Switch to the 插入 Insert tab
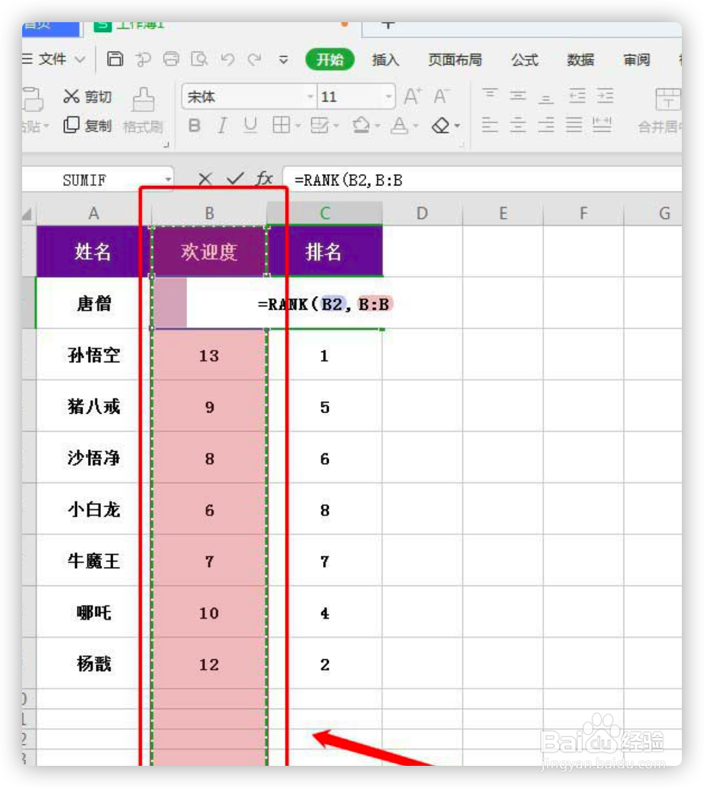 385,60
